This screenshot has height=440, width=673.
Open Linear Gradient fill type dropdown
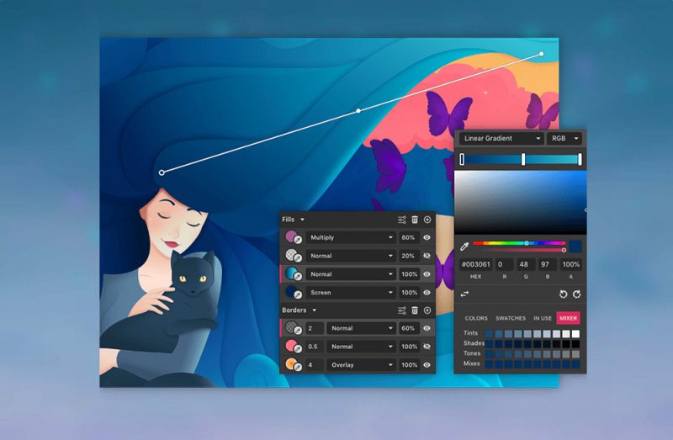coord(501,139)
